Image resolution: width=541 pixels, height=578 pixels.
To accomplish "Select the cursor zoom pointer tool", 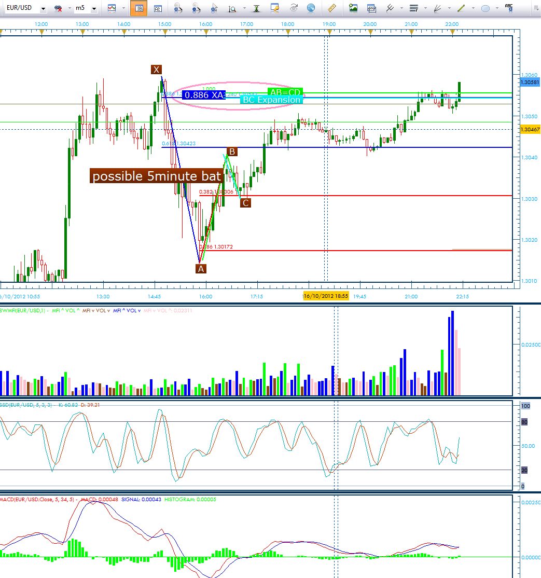I will (x=214, y=8).
